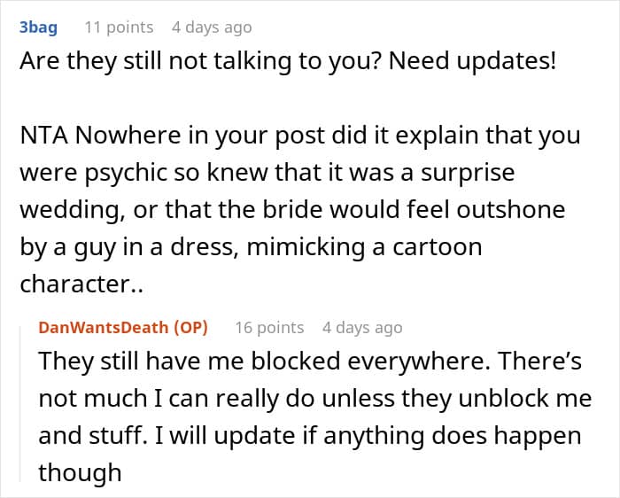The height and width of the screenshot is (498, 620).
Task: Click the "NTA" verdict in 3bag's comment
Action: pos(40,136)
